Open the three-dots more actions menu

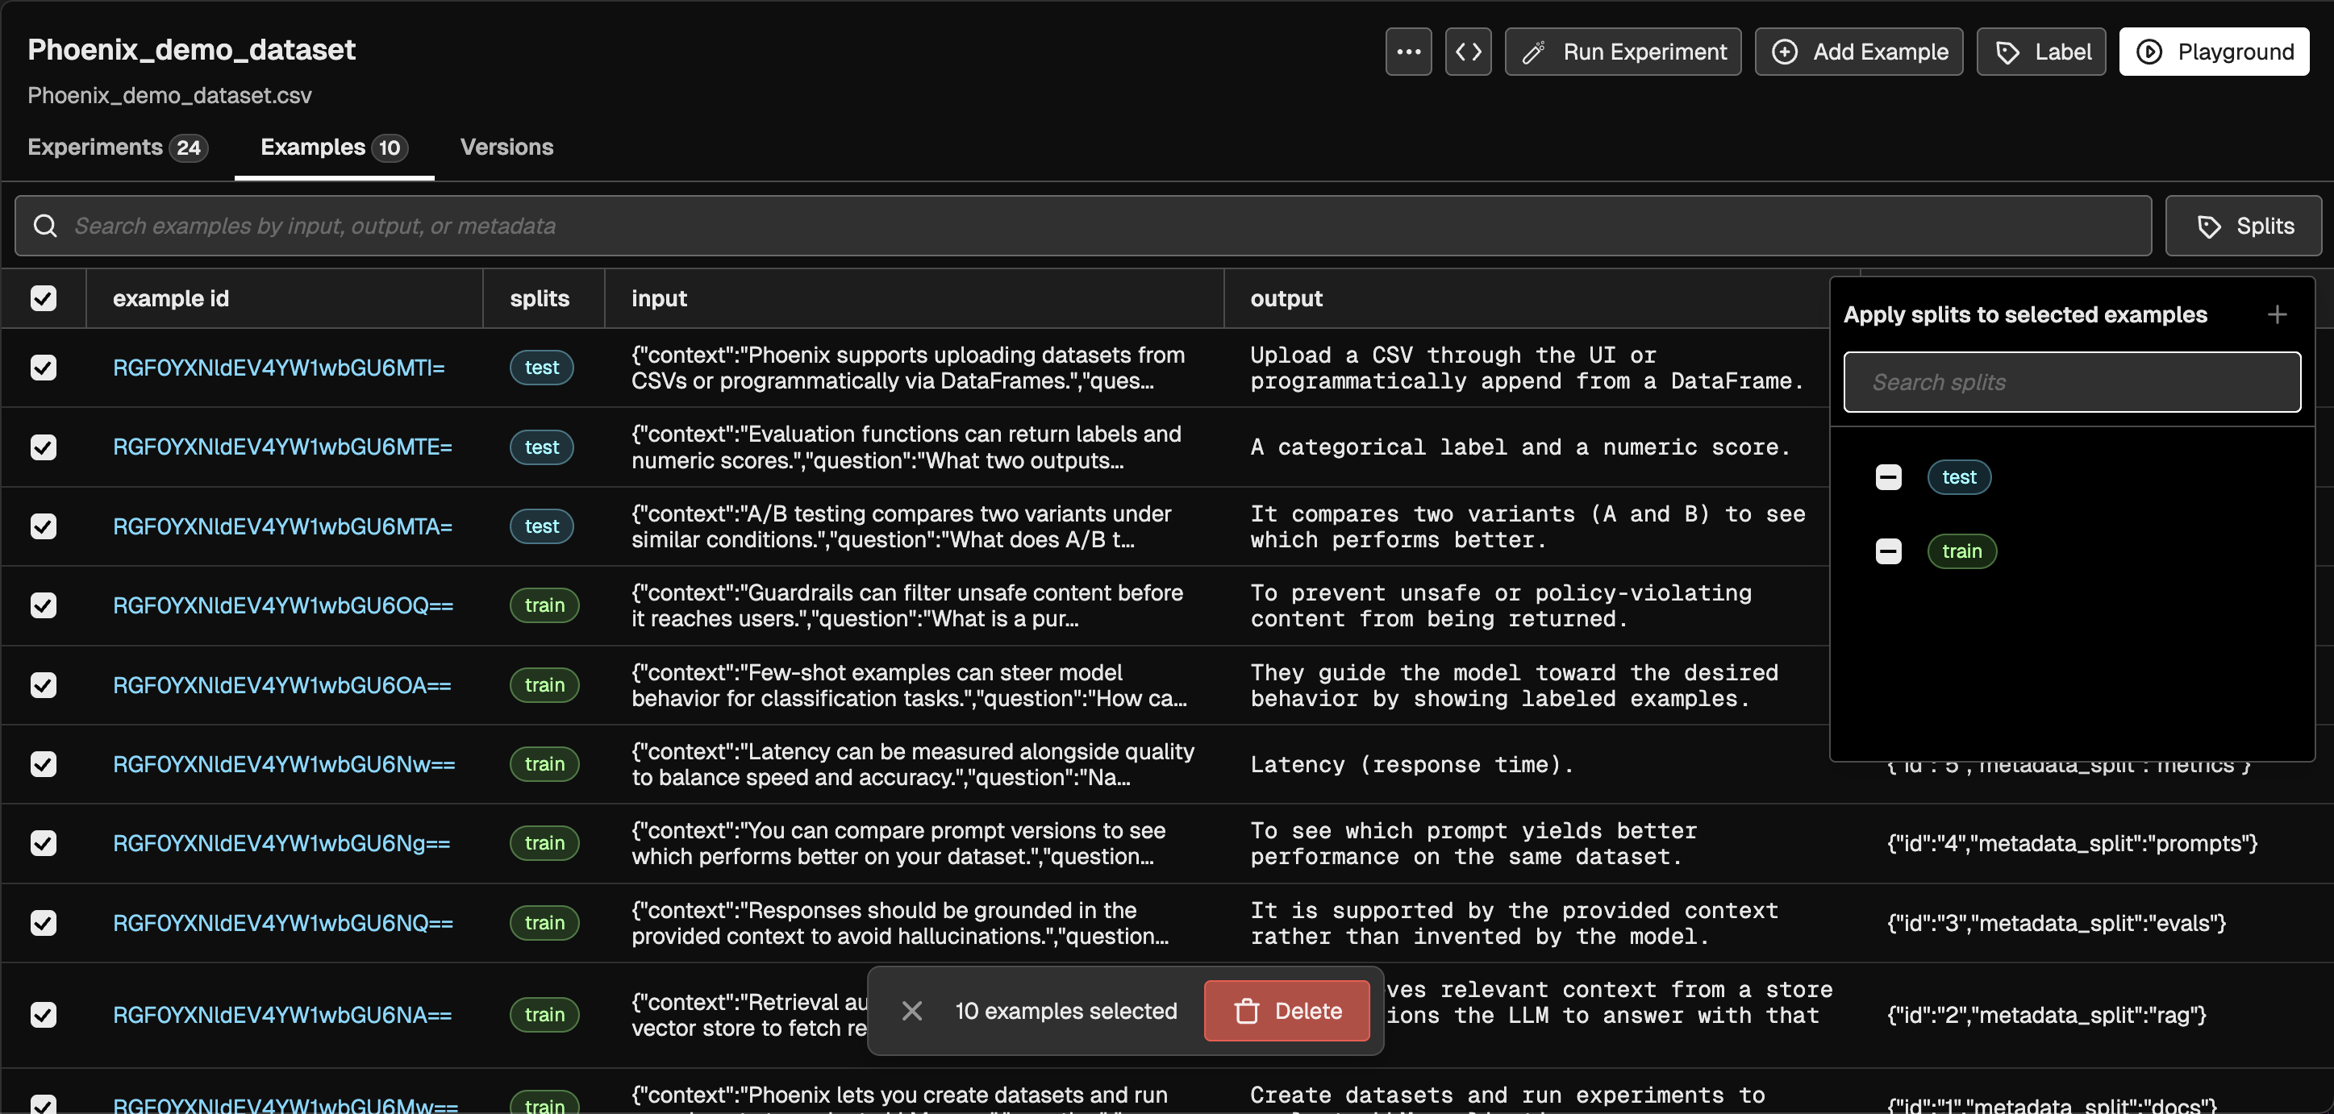click(x=1408, y=52)
